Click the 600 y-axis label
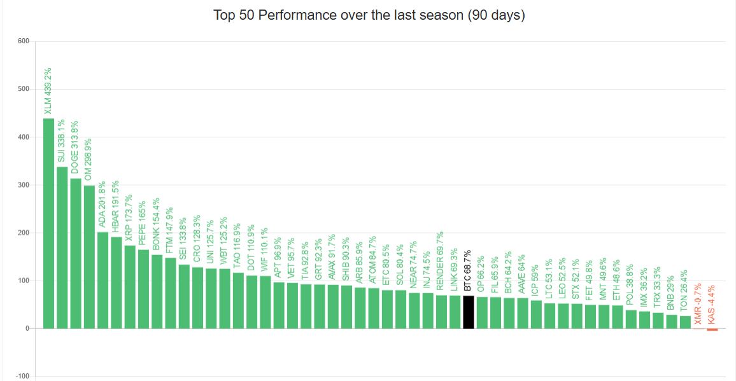The height and width of the screenshot is (381, 736). point(24,41)
